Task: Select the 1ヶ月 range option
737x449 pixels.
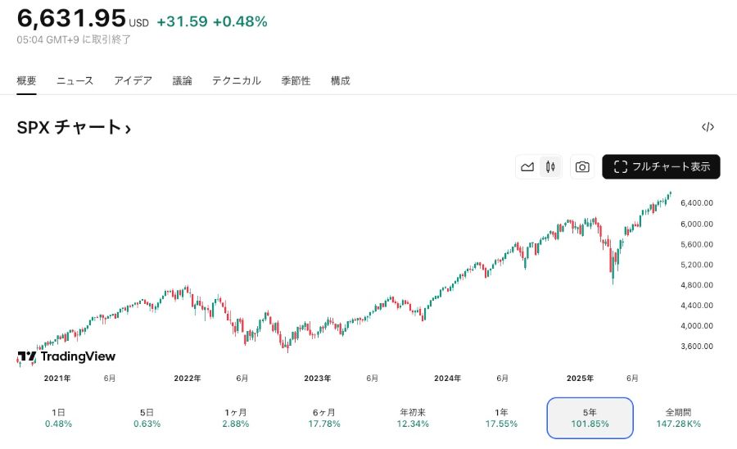Action: pos(236,418)
